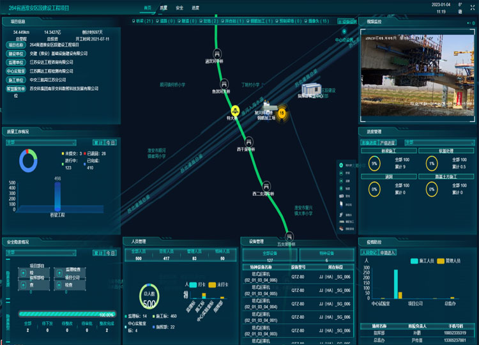Switch to the 进度 tab
This screenshot has height=345, width=479.
click(195, 8)
